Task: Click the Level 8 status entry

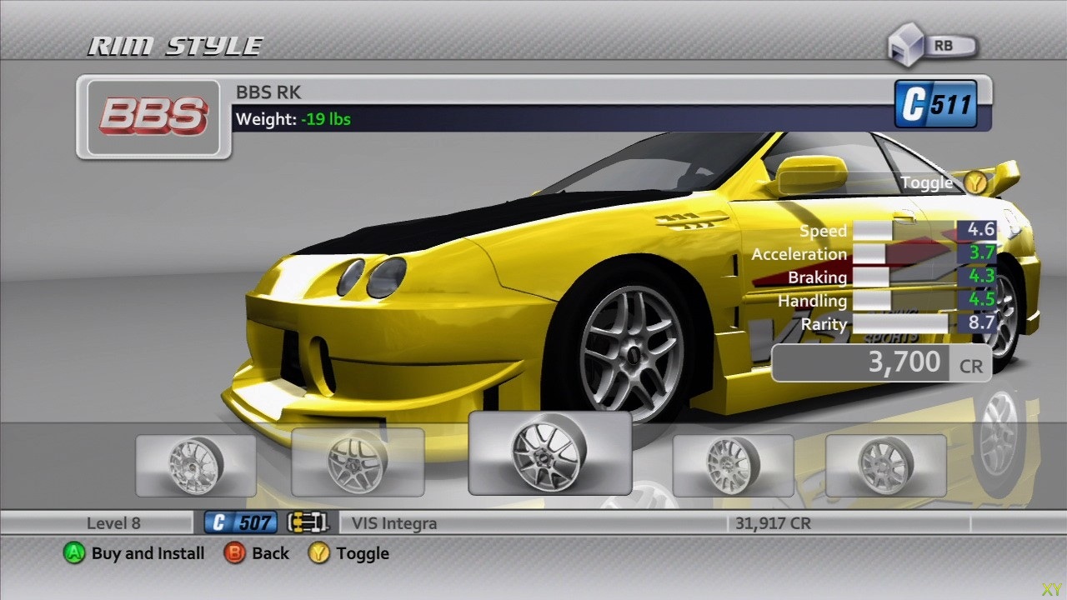Action: tap(113, 524)
